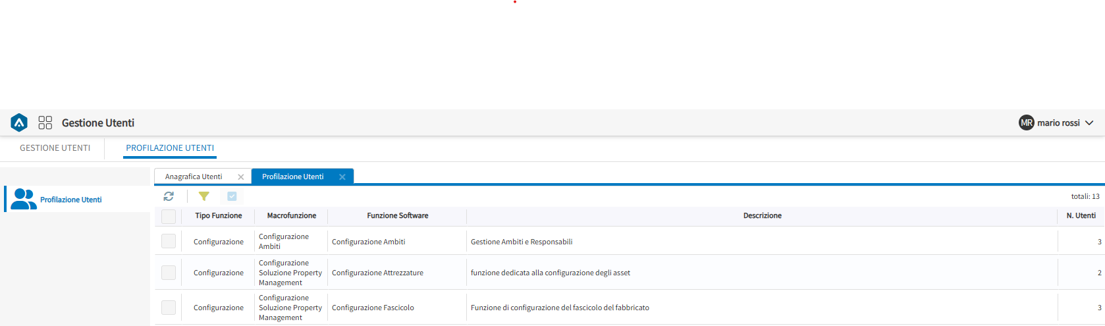Switch to GESTIONE UTENTI menu tab
The width and height of the screenshot is (1105, 326).
coord(55,148)
